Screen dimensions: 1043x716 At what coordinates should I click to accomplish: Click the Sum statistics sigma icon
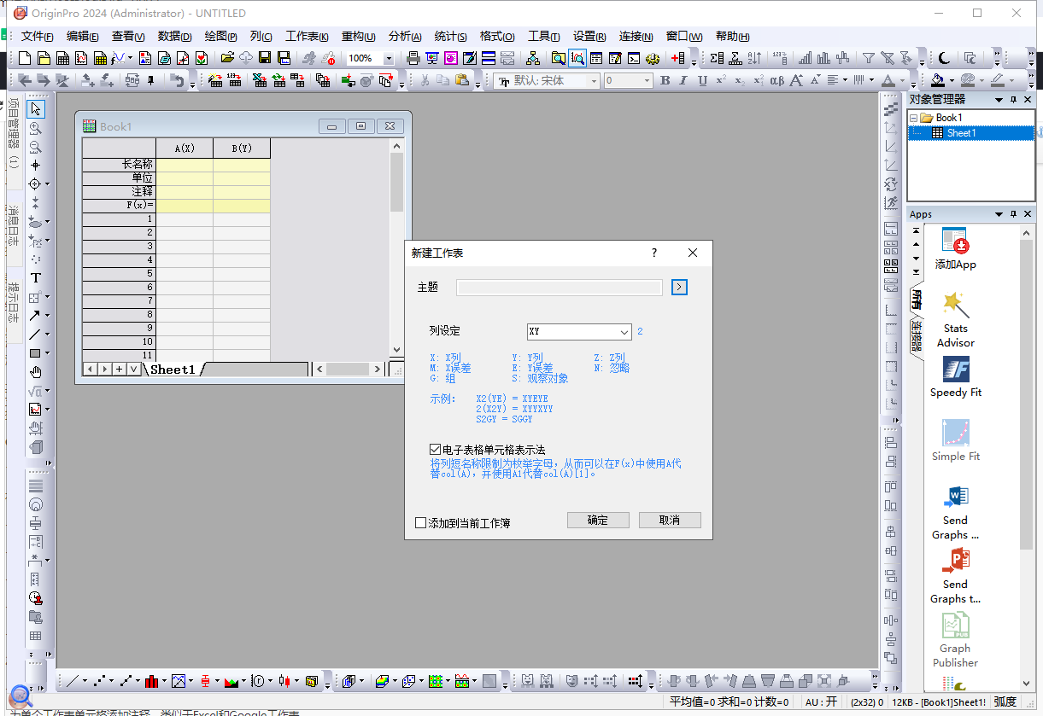pos(717,58)
